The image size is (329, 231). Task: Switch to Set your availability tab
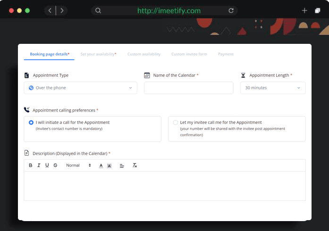(98, 54)
